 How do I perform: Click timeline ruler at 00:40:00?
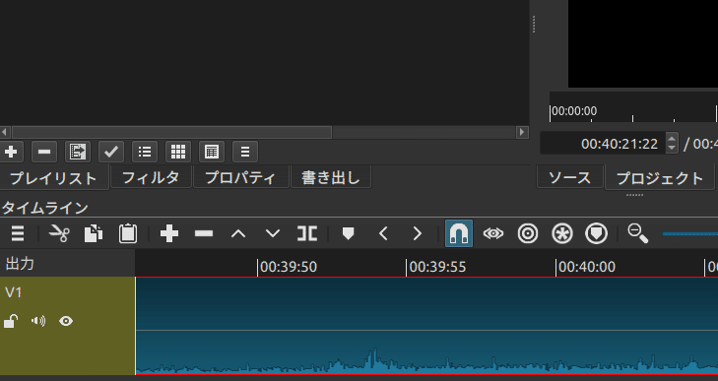tap(587, 267)
